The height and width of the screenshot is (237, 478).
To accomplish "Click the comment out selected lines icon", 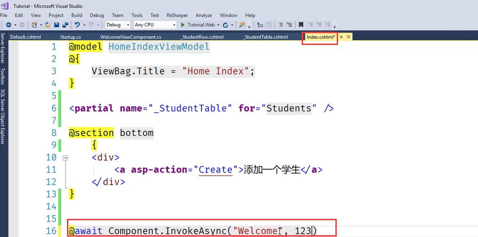I will click(x=281, y=25).
